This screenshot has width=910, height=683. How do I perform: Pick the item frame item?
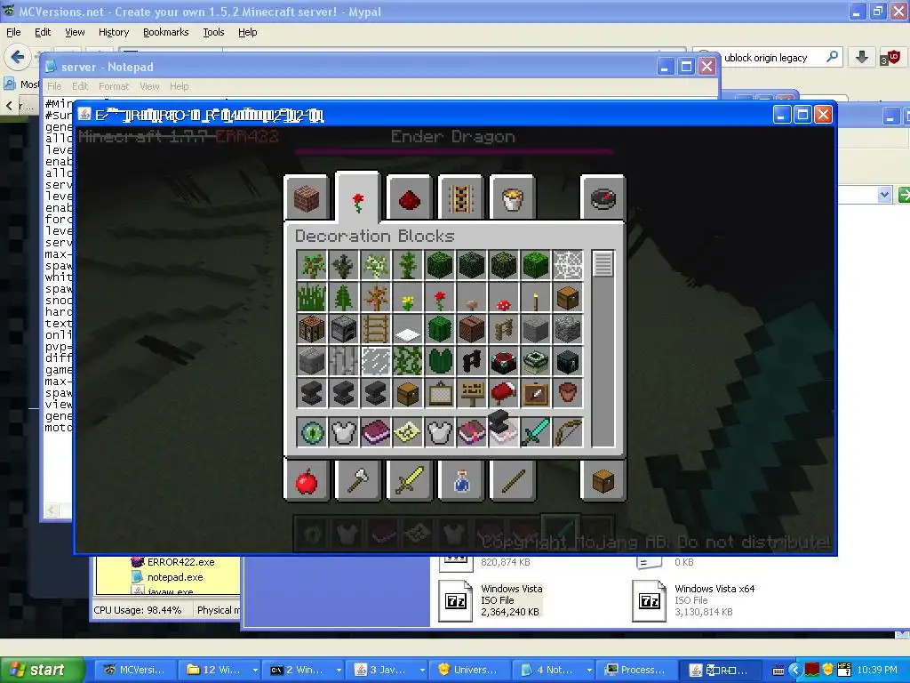(x=536, y=393)
